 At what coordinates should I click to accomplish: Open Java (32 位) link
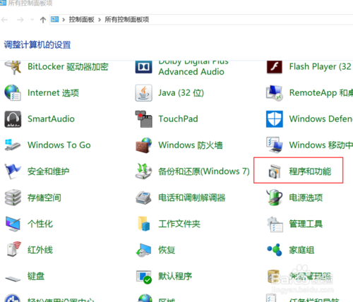click(x=181, y=93)
